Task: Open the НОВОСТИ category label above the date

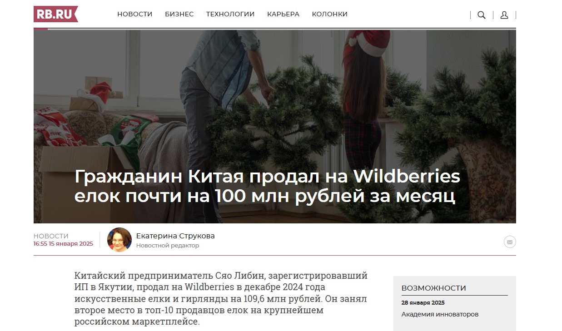Action: tap(51, 236)
